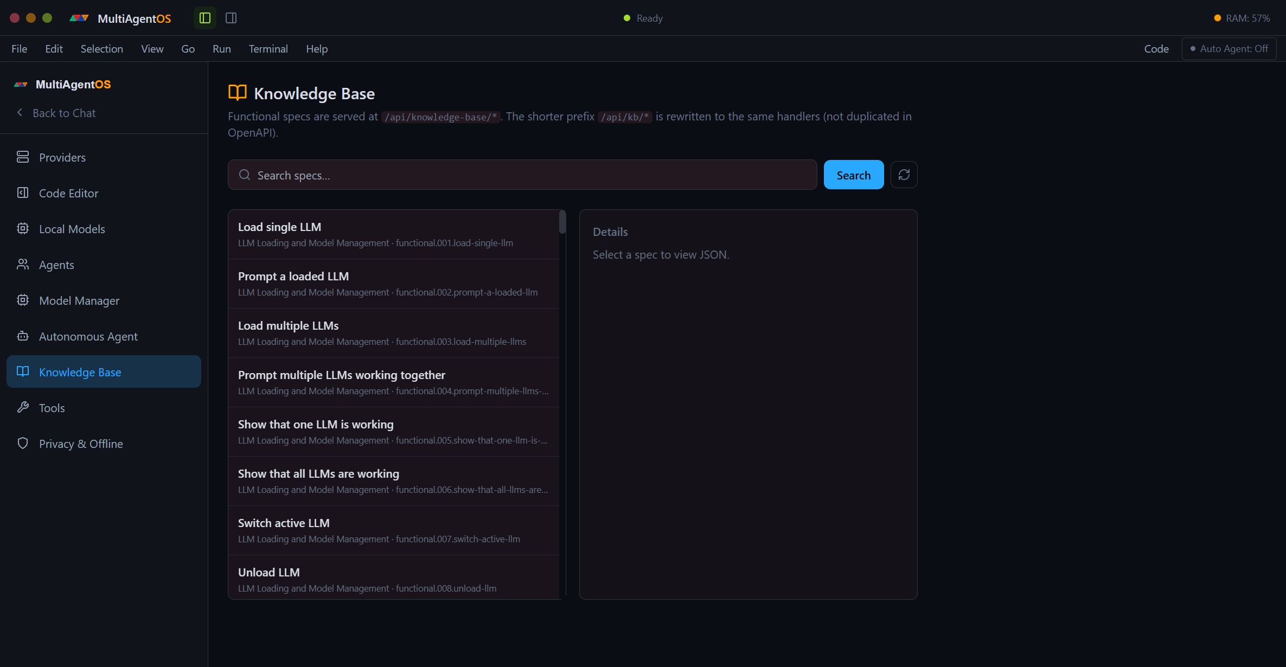Viewport: 1286px width, 667px height.
Task: Open the Run menu
Action: click(x=222, y=49)
